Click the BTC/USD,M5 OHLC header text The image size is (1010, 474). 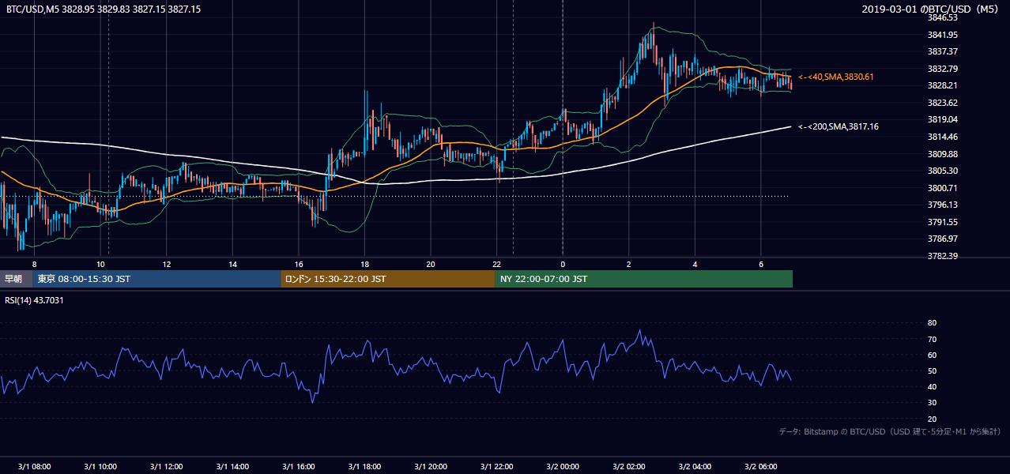point(104,9)
